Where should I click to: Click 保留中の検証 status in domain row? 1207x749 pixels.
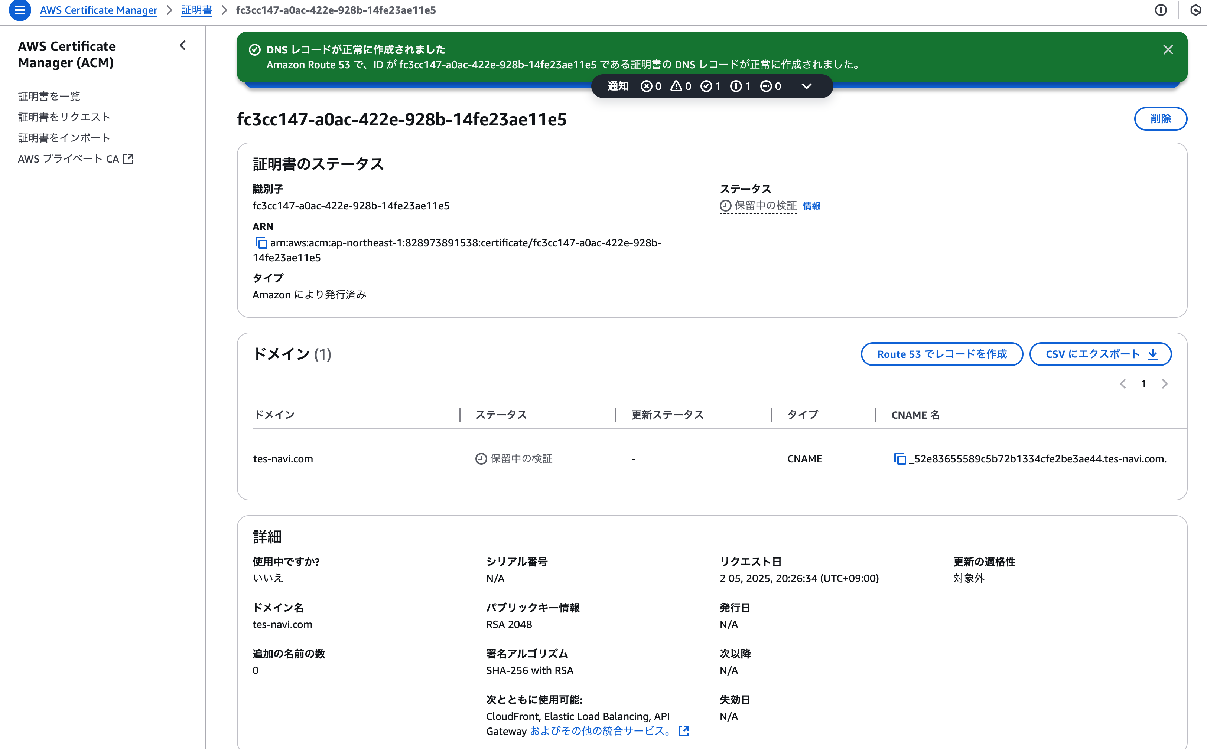[514, 459]
